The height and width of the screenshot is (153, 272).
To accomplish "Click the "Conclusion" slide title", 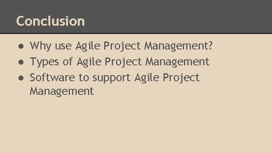I will (x=51, y=21).
